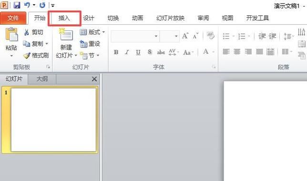Center the text alignment
The width and height of the screenshot is (307, 181).
click(x=237, y=52)
